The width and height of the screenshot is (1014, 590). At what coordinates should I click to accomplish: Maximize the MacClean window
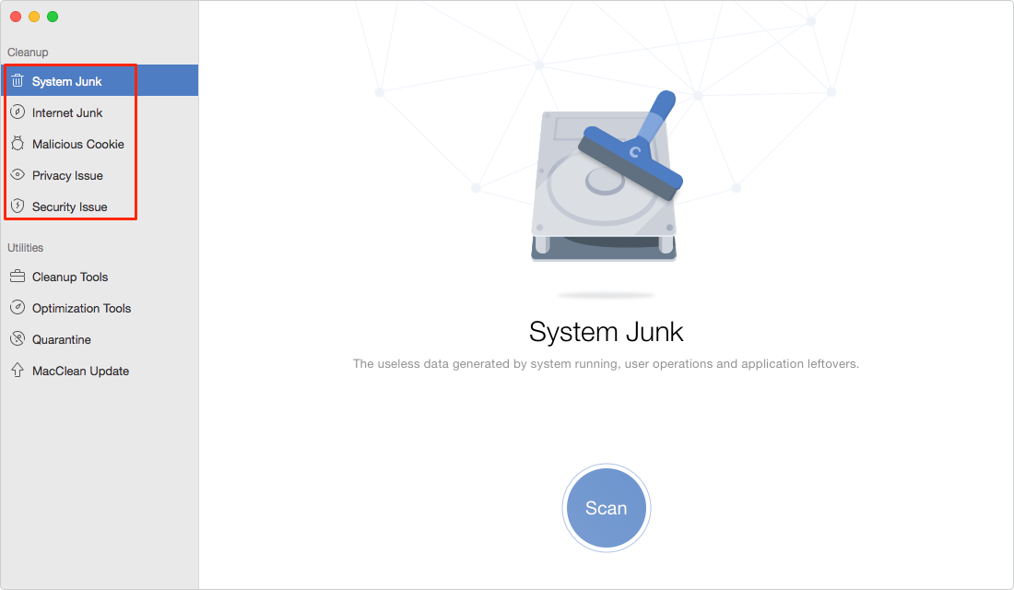[x=53, y=17]
